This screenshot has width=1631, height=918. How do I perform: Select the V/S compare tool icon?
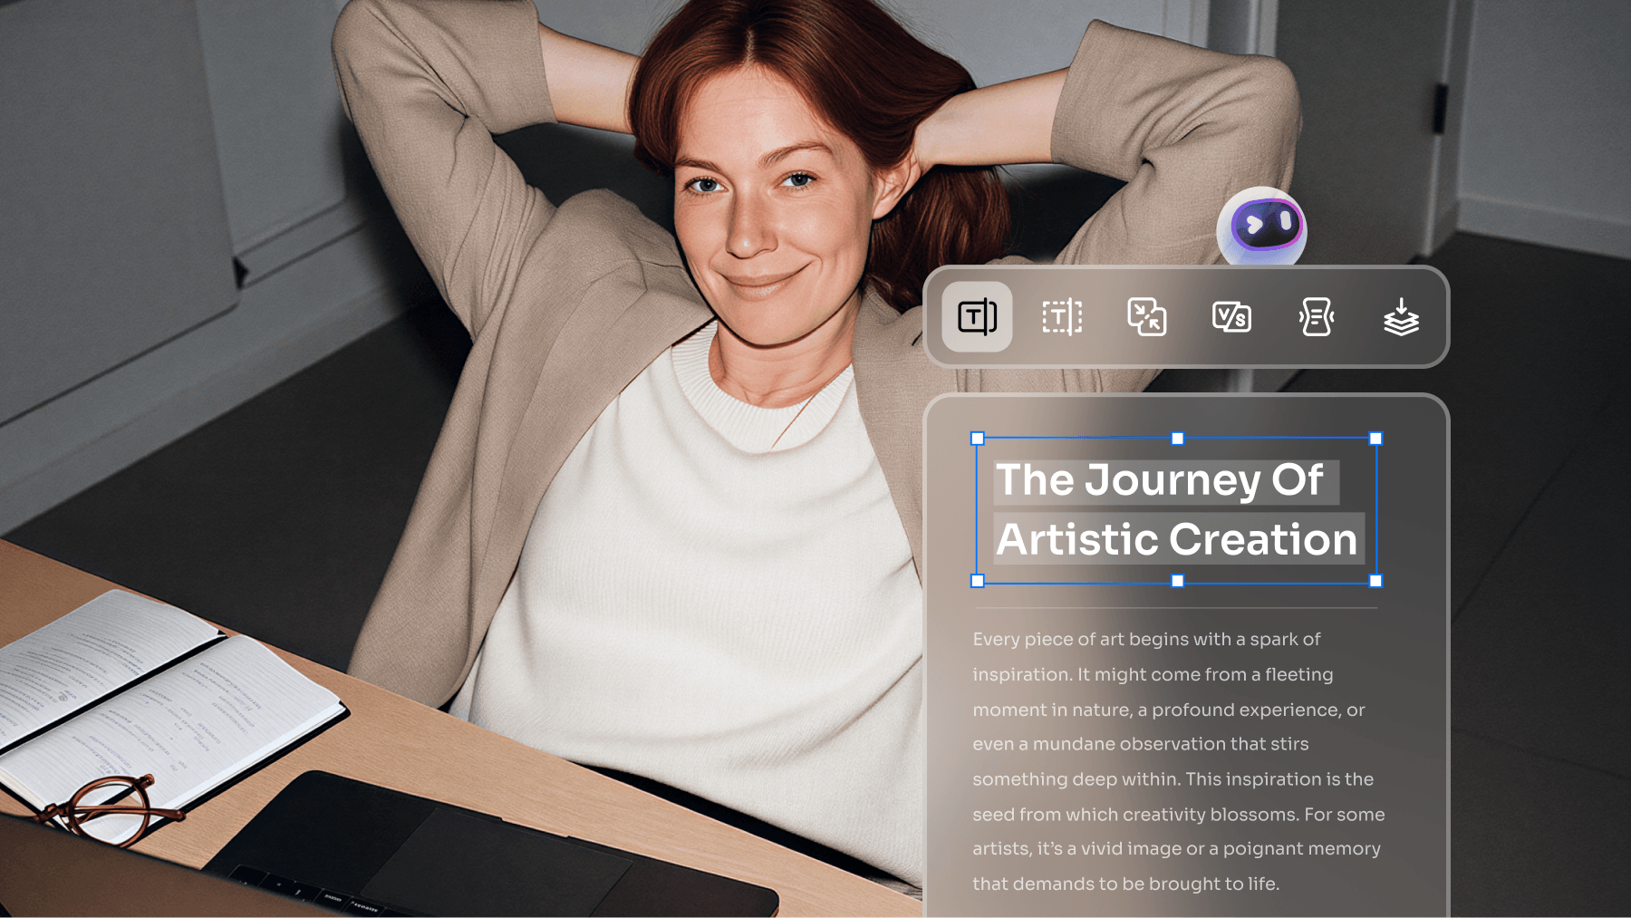coord(1231,317)
